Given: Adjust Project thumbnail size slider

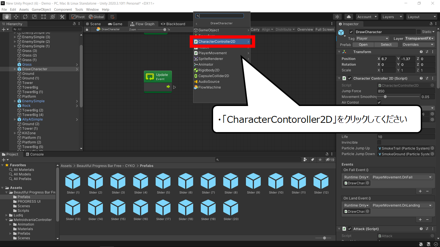Looking at the screenshot, I should [x=324, y=238].
